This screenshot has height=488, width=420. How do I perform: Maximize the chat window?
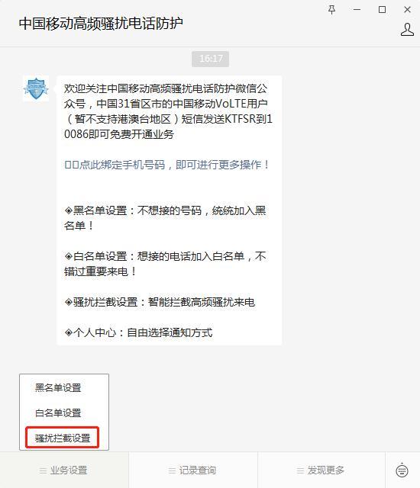coord(382,10)
